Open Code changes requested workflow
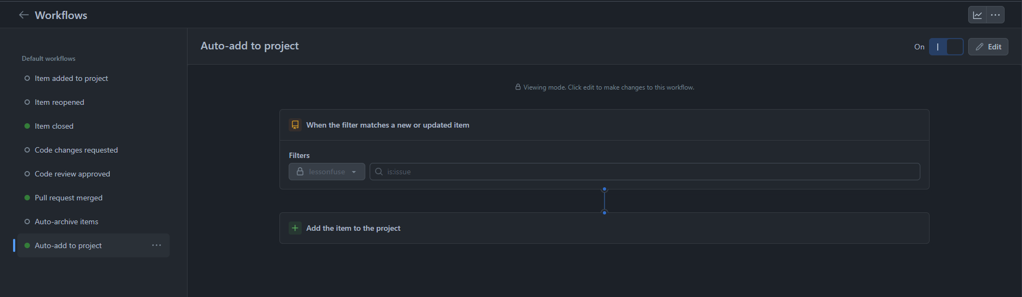This screenshot has width=1022, height=297. (76, 150)
